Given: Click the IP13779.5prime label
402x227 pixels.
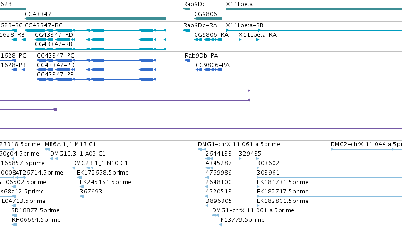Looking at the screenshot, I should [x=242, y=220].
